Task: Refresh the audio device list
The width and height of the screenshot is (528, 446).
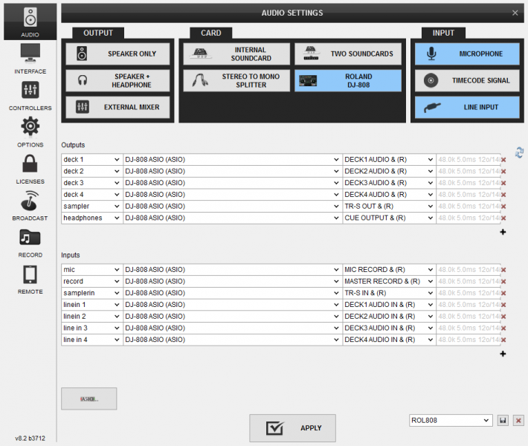Action: (x=519, y=152)
